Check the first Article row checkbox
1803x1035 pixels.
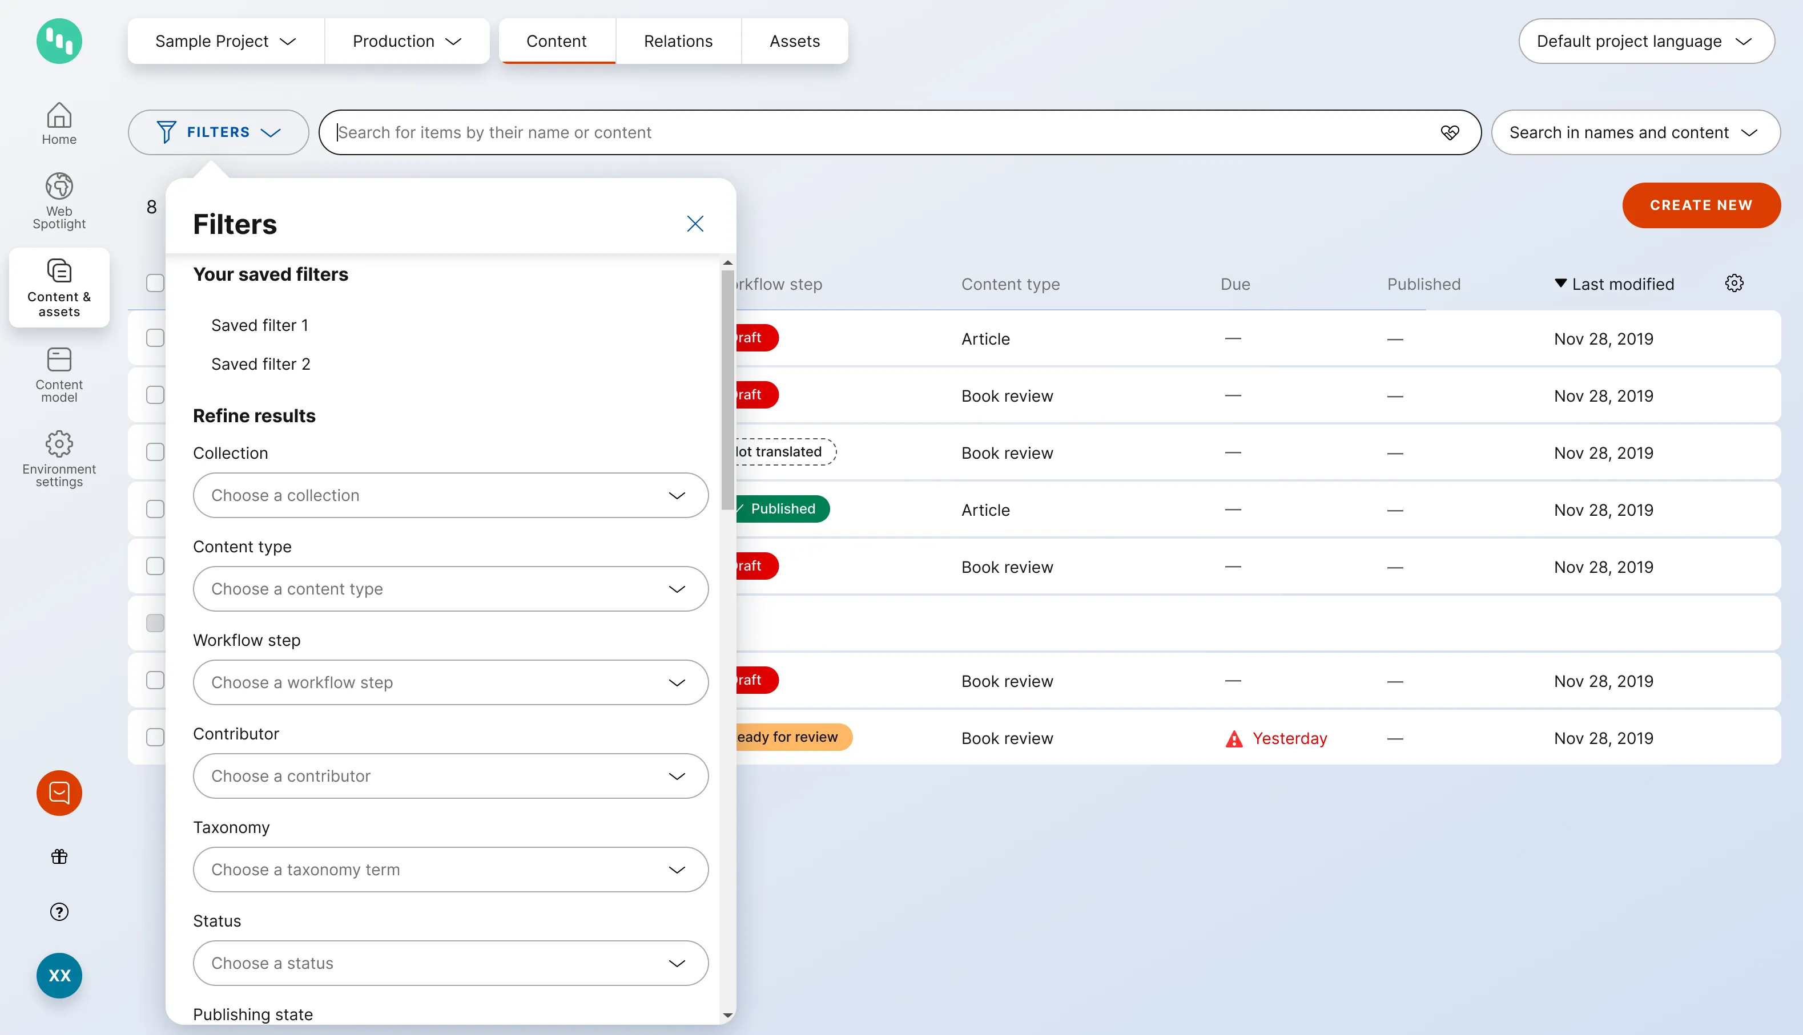[x=155, y=338]
